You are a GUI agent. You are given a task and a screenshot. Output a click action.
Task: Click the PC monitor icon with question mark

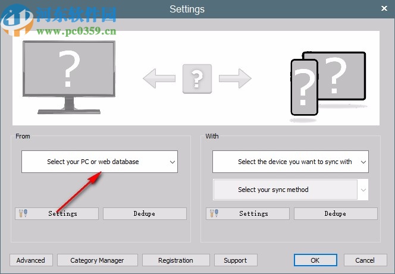69,77
